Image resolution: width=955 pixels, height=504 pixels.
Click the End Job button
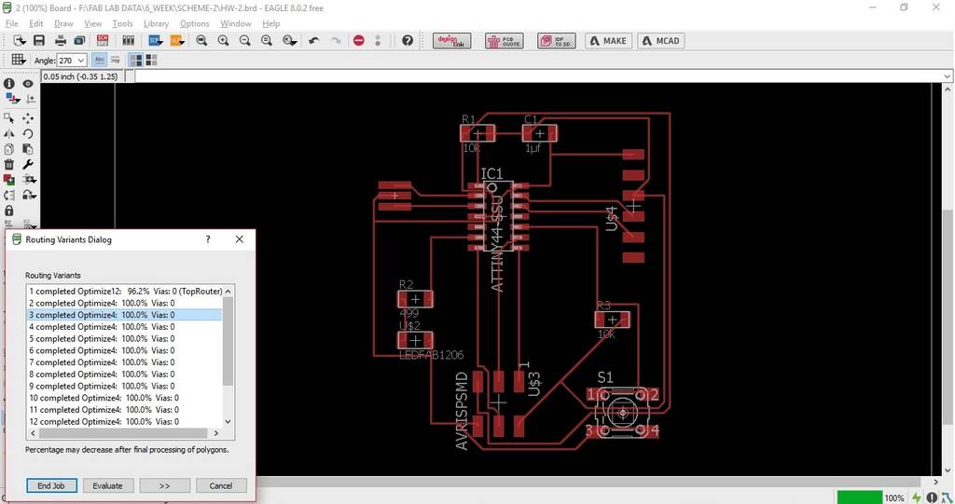[x=51, y=485]
